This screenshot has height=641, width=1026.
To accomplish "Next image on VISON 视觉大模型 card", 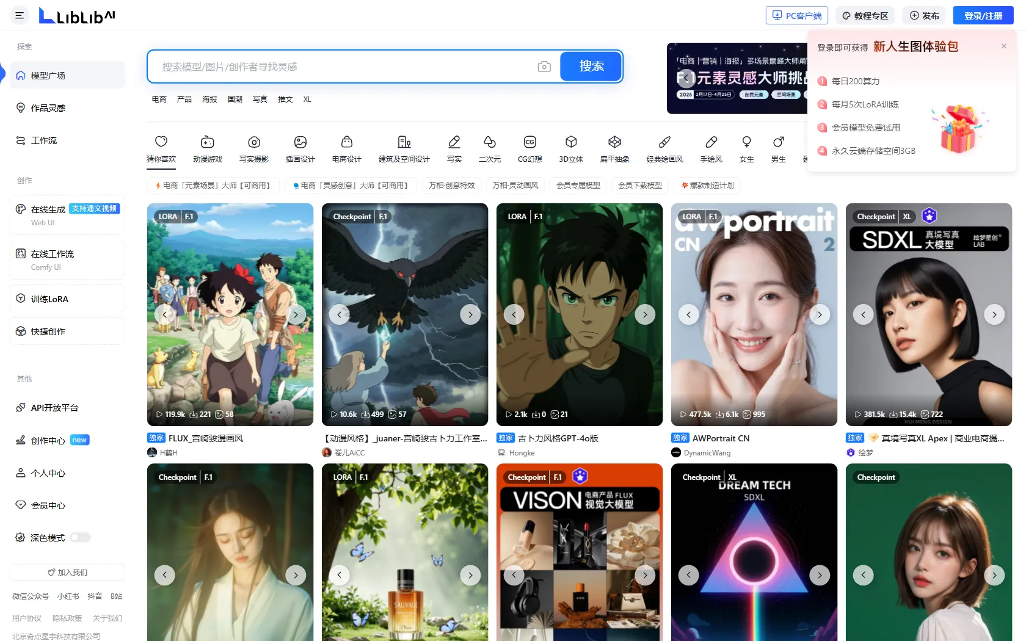I will 645,575.
